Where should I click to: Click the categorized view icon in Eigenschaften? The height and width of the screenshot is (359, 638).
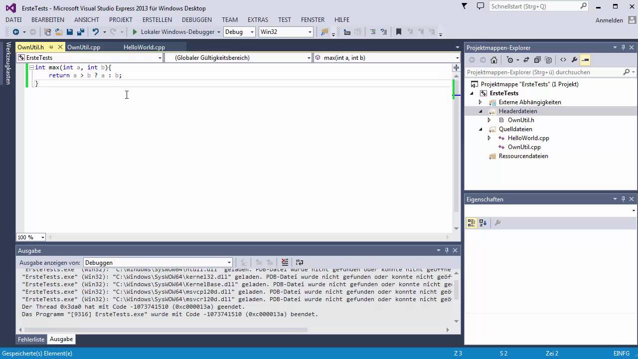point(472,223)
